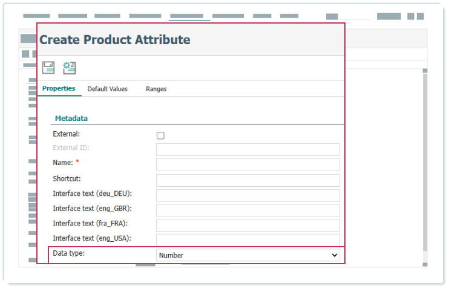
Task: Click the Save floppy disk icon
Action: point(48,68)
